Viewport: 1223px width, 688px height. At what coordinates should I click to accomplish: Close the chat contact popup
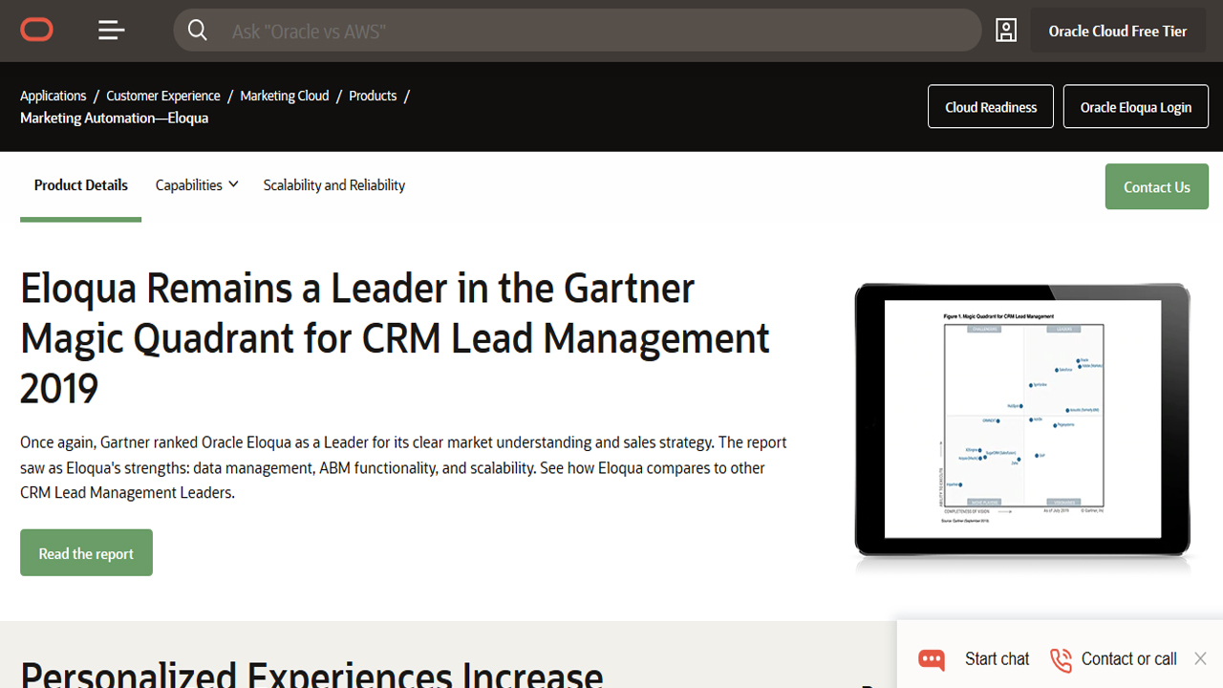tap(1200, 658)
